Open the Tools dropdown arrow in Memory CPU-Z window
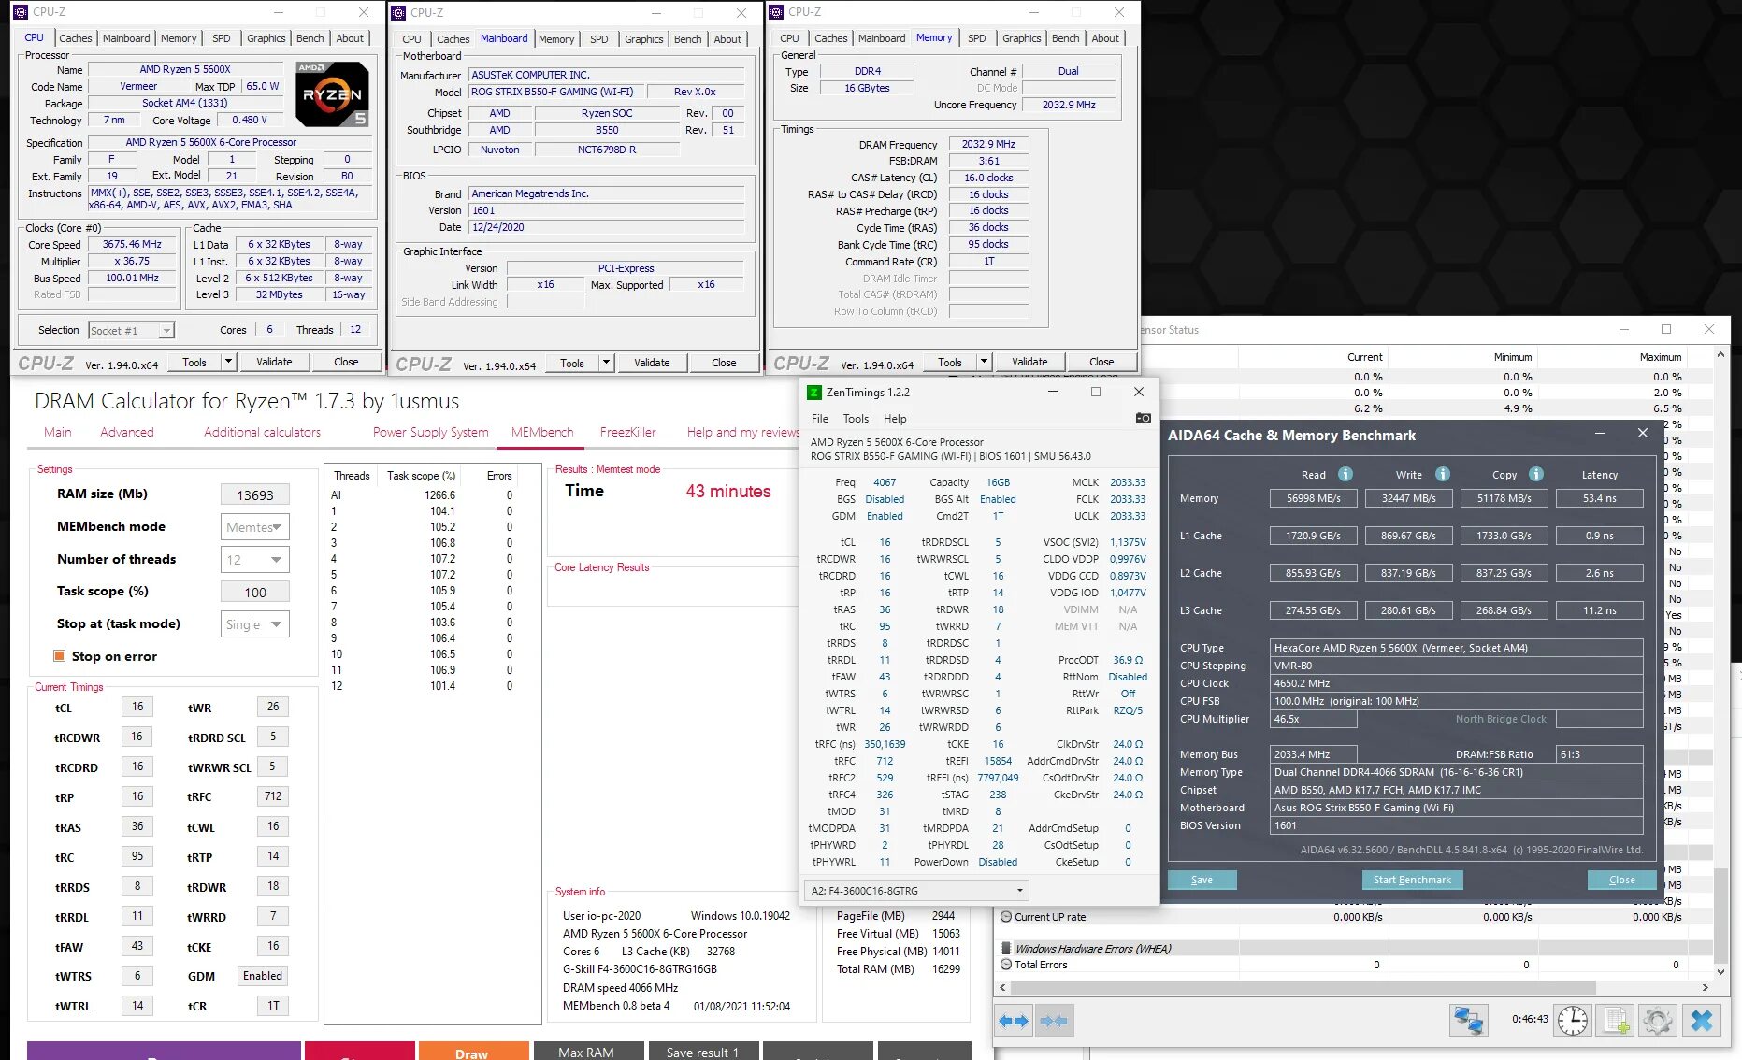The image size is (1742, 1060). pyautogui.click(x=984, y=362)
